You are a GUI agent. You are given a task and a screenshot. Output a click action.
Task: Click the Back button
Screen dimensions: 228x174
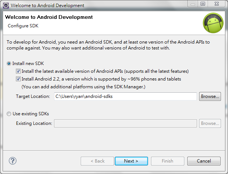coord(97,161)
